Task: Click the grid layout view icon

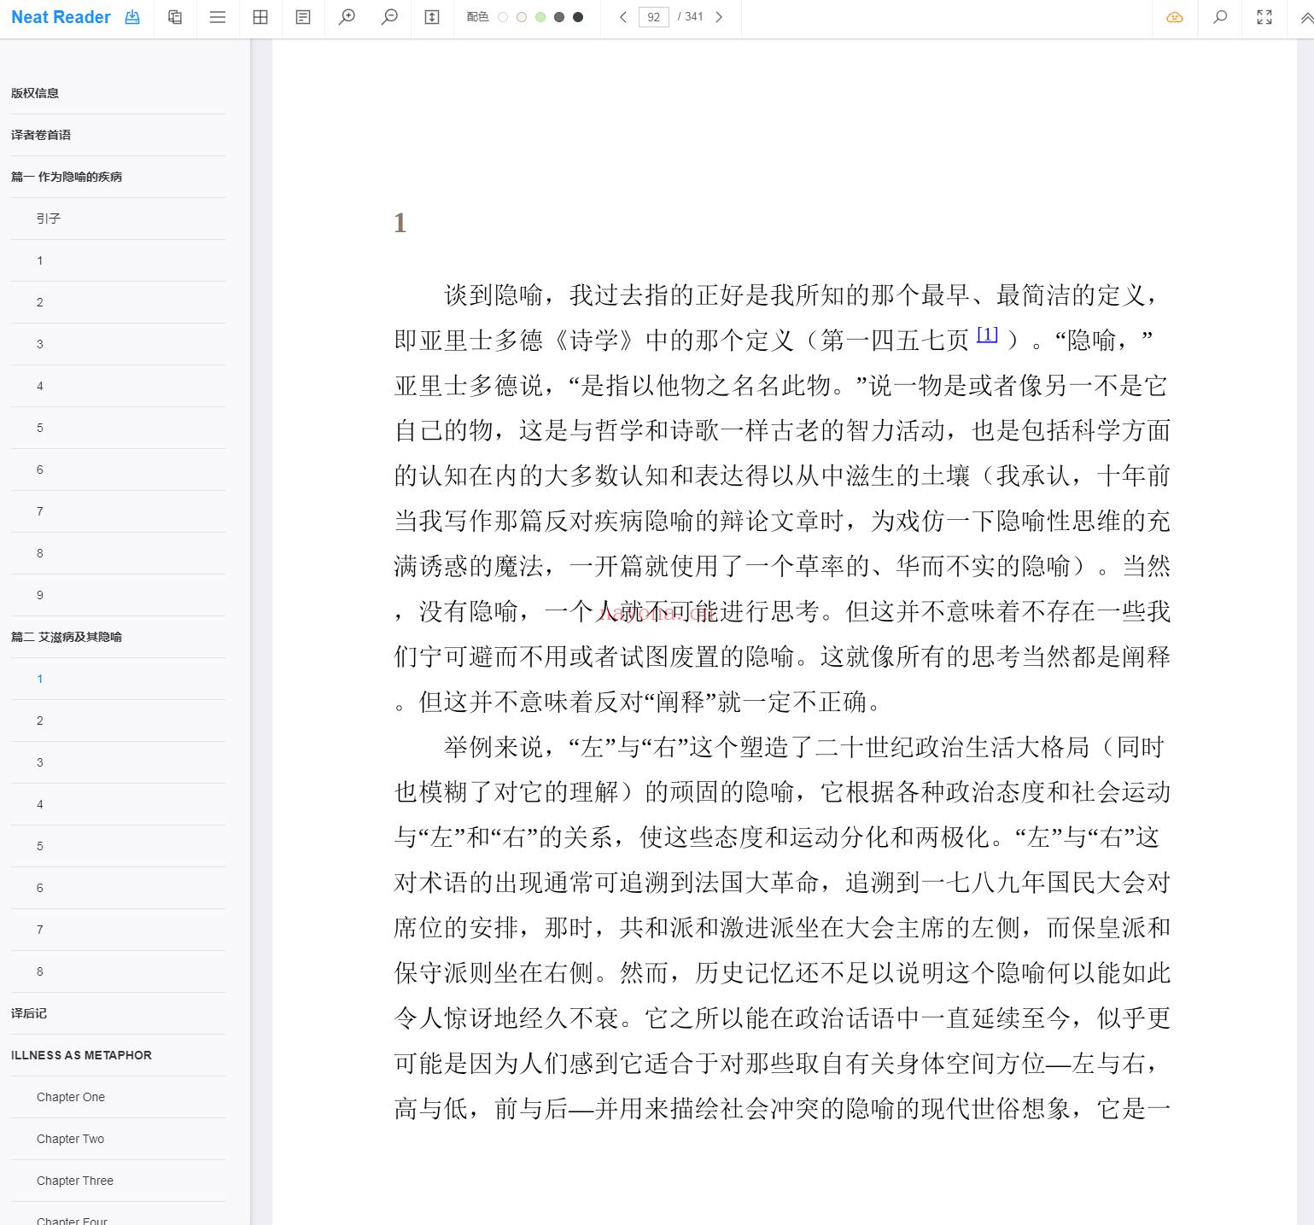Action: [260, 17]
